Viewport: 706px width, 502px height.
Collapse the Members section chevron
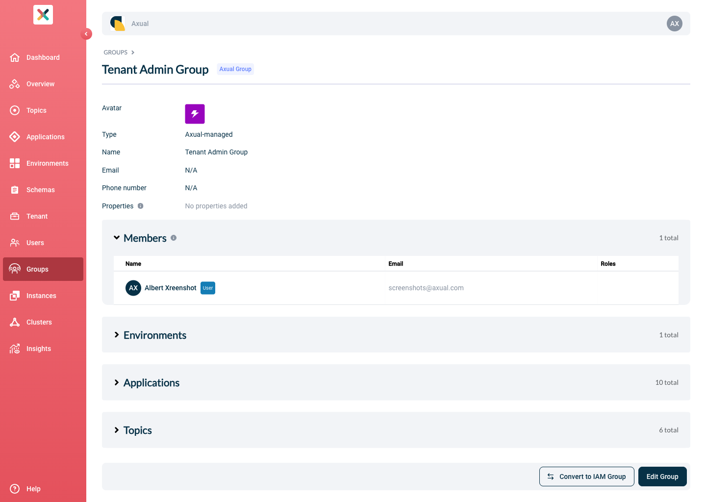pos(117,238)
